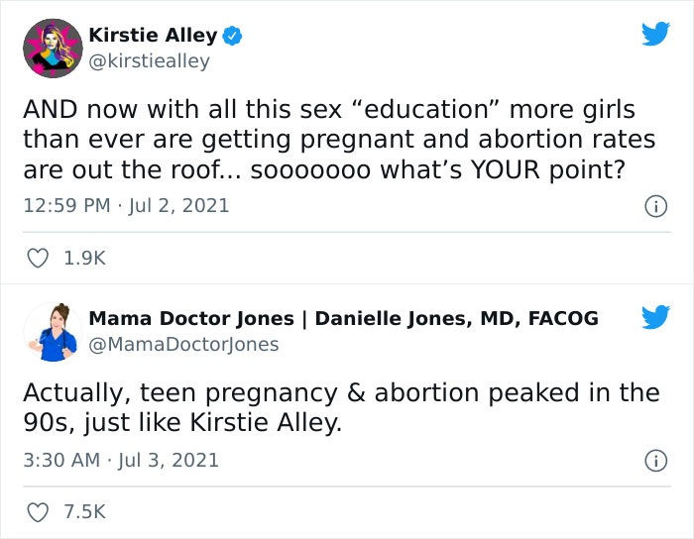The height and width of the screenshot is (539, 694).
Task: Click the verified badge next to Kirstie Alley
Action: click(233, 37)
